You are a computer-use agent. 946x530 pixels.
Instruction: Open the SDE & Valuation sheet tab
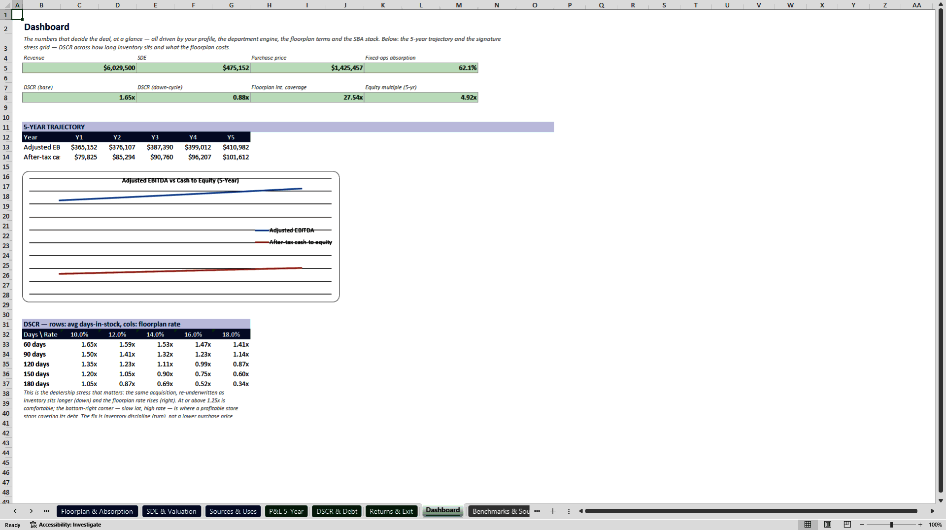click(171, 511)
